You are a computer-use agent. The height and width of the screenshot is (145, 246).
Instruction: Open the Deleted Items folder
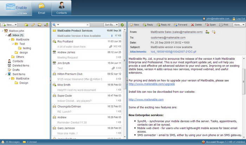pos(21,65)
